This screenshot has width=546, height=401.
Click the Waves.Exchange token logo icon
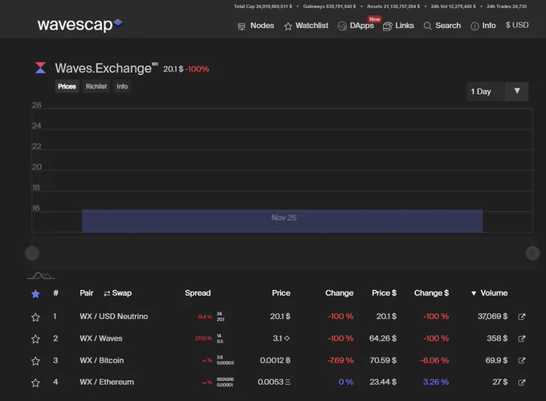tap(40, 68)
